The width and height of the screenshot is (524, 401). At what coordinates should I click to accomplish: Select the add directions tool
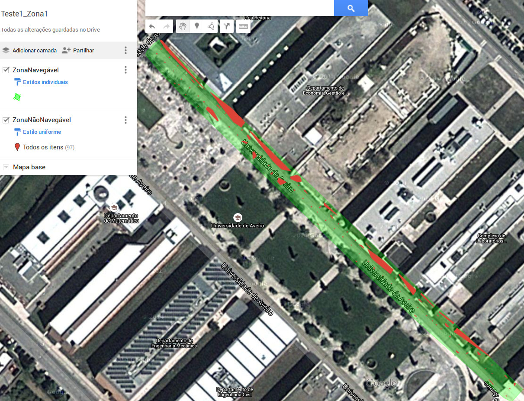point(226,26)
